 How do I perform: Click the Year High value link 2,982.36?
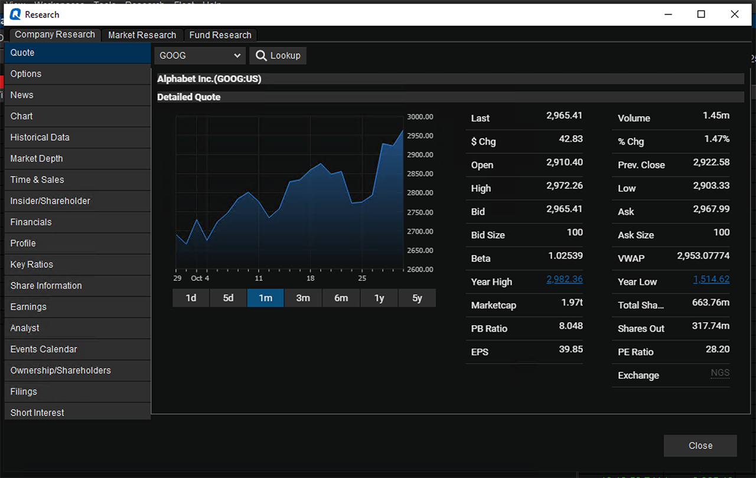(565, 280)
